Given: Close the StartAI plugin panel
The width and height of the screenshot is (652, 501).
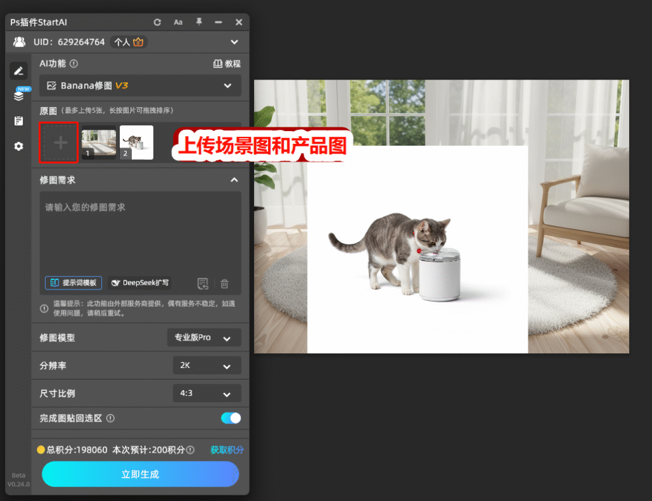Looking at the screenshot, I should (239, 22).
